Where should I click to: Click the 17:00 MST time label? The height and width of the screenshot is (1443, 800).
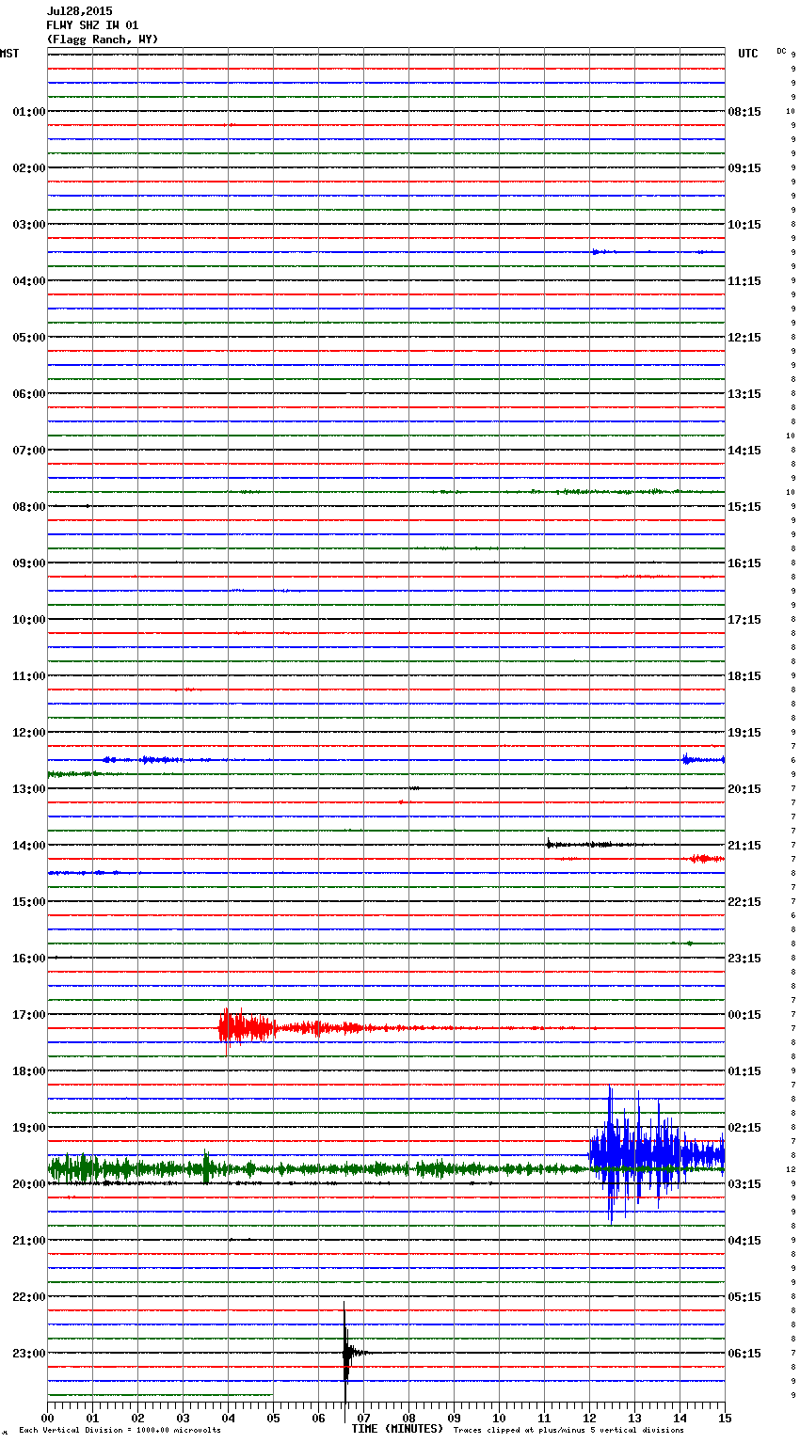[28, 1015]
